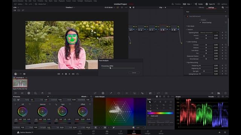Jump to first frame in viewer transport

[59, 74]
